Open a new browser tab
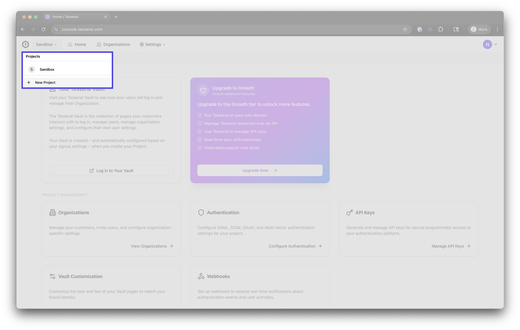This screenshot has width=520, height=330. click(x=116, y=17)
